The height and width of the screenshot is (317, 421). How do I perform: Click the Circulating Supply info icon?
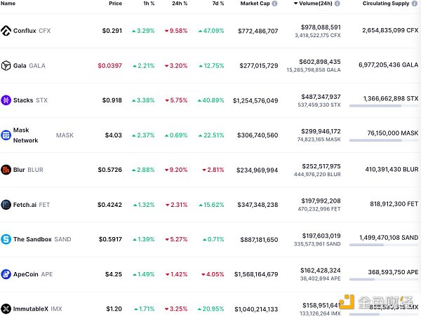click(x=415, y=4)
